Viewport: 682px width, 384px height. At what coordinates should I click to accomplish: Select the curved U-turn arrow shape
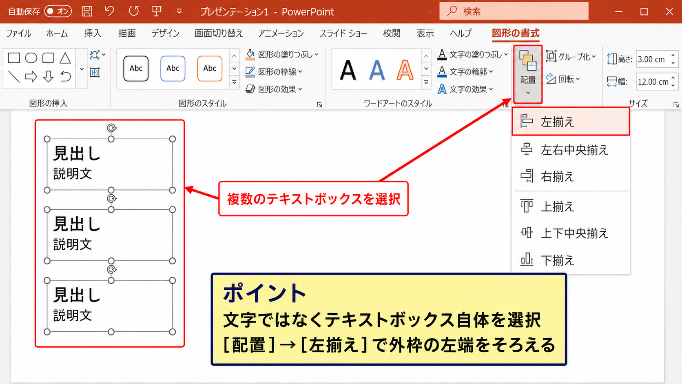[65, 76]
